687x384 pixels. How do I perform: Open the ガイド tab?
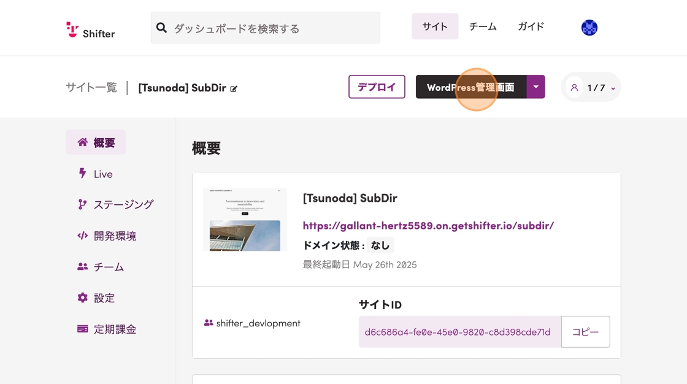pos(531,26)
